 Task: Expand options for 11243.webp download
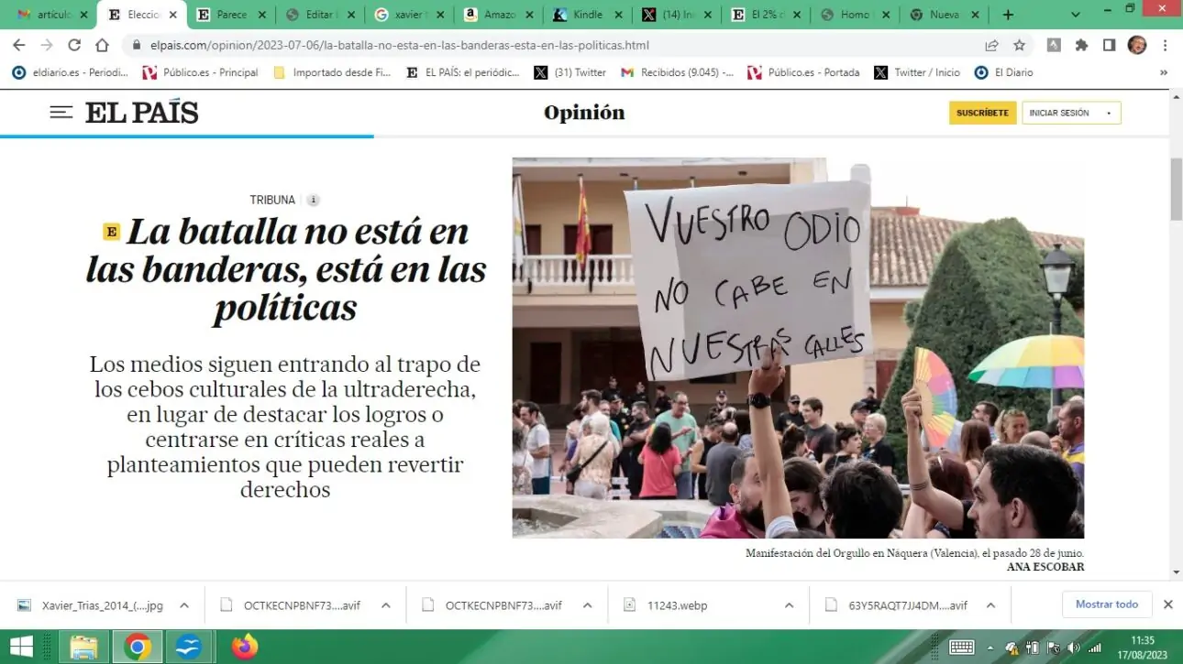pos(790,605)
